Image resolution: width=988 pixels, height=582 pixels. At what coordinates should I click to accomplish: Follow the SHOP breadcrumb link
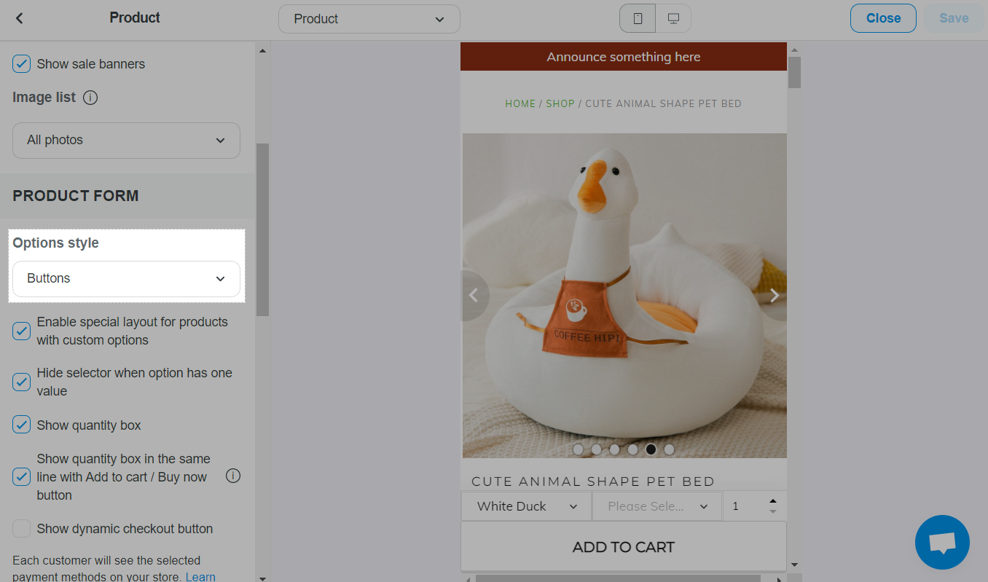(560, 103)
